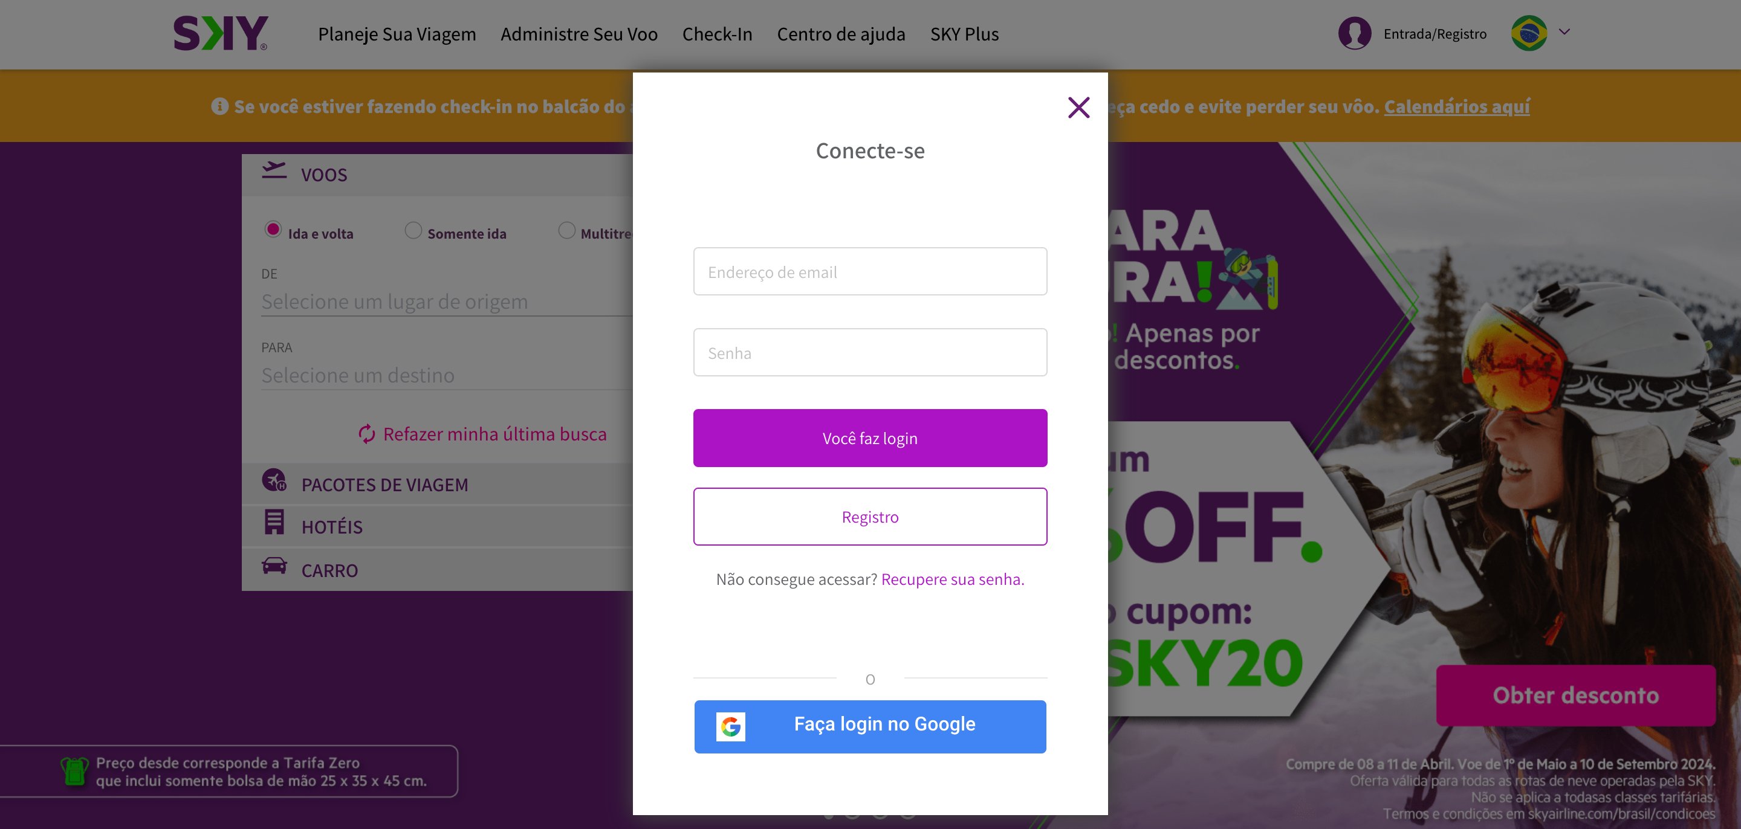Open the Centro de ajuda menu
Screen dimensions: 1741x829
(841, 34)
